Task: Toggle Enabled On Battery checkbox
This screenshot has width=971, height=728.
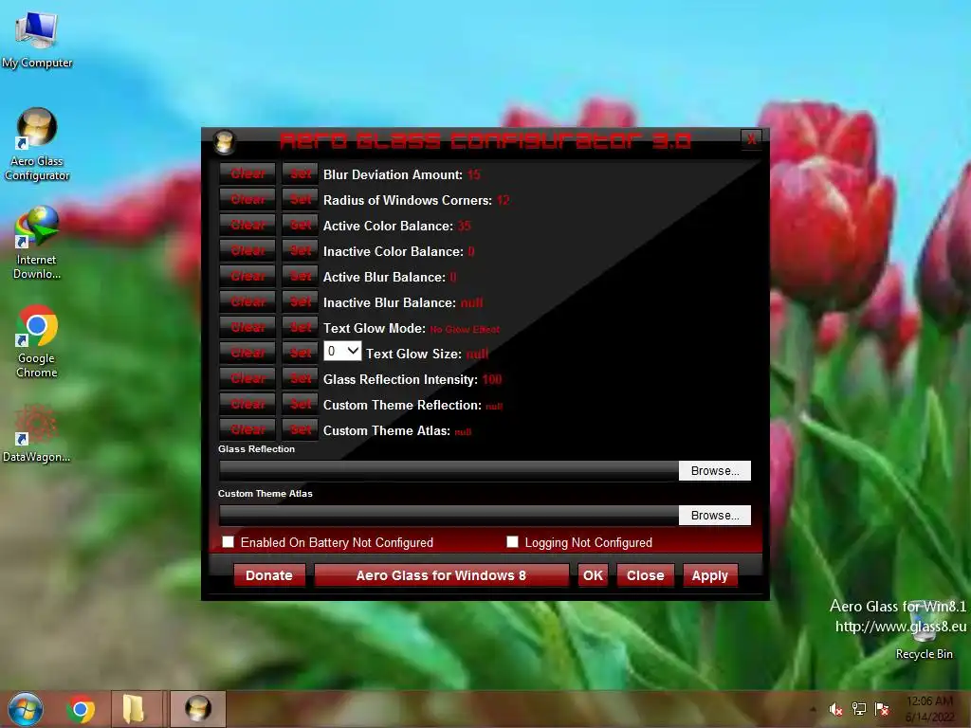Action: tap(229, 542)
